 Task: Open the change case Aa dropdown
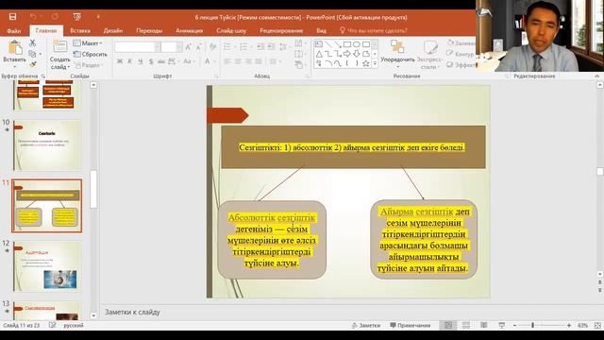pos(189,61)
